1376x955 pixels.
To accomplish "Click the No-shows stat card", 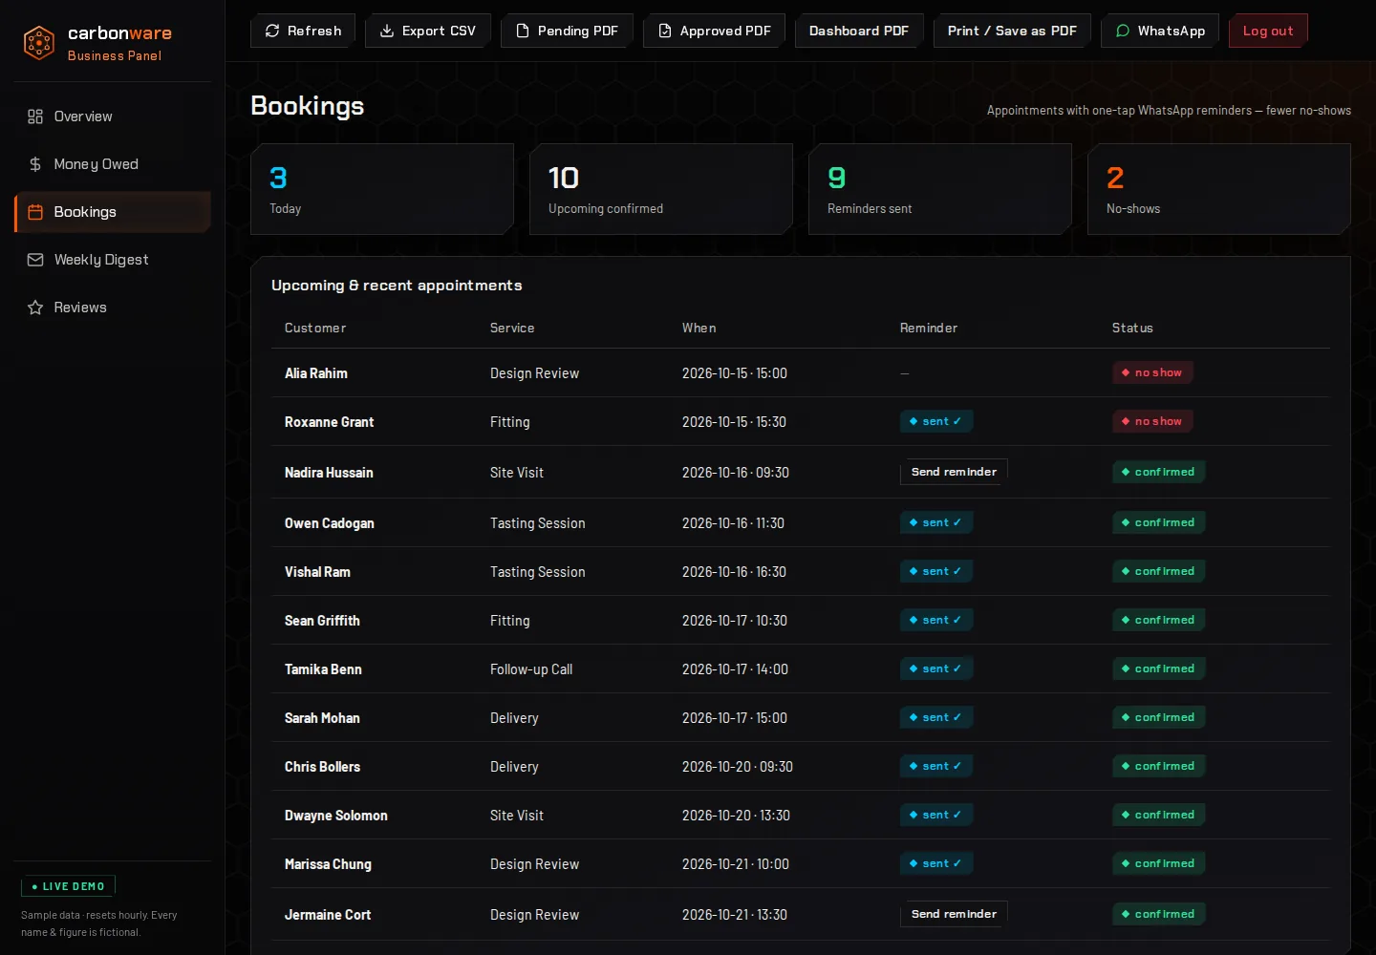I will pyautogui.click(x=1219, y=189).
